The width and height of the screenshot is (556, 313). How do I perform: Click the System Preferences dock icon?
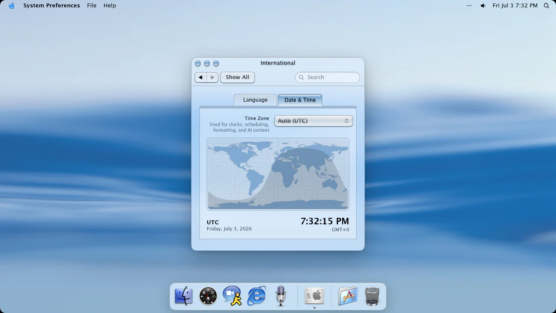click(x=314, y=296)
